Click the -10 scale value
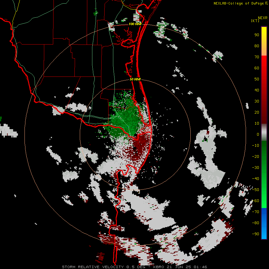The height and width of the screenshot is (269, 269). point(256,146)
